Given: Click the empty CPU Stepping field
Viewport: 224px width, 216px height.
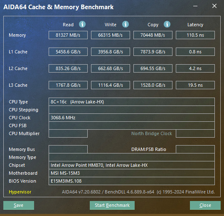Looking at the screenshot, I should click(x=132, y=110).
